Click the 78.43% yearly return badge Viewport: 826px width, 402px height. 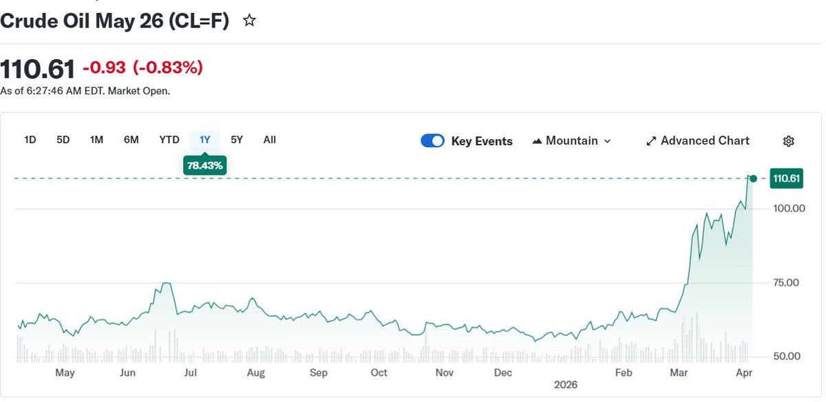click(x=205, y=166)
